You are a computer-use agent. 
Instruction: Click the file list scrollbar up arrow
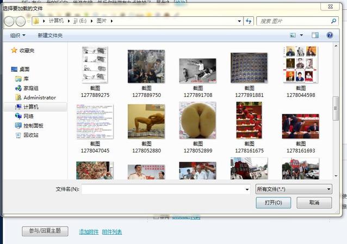pyautogui.click(x=336, y=46)
